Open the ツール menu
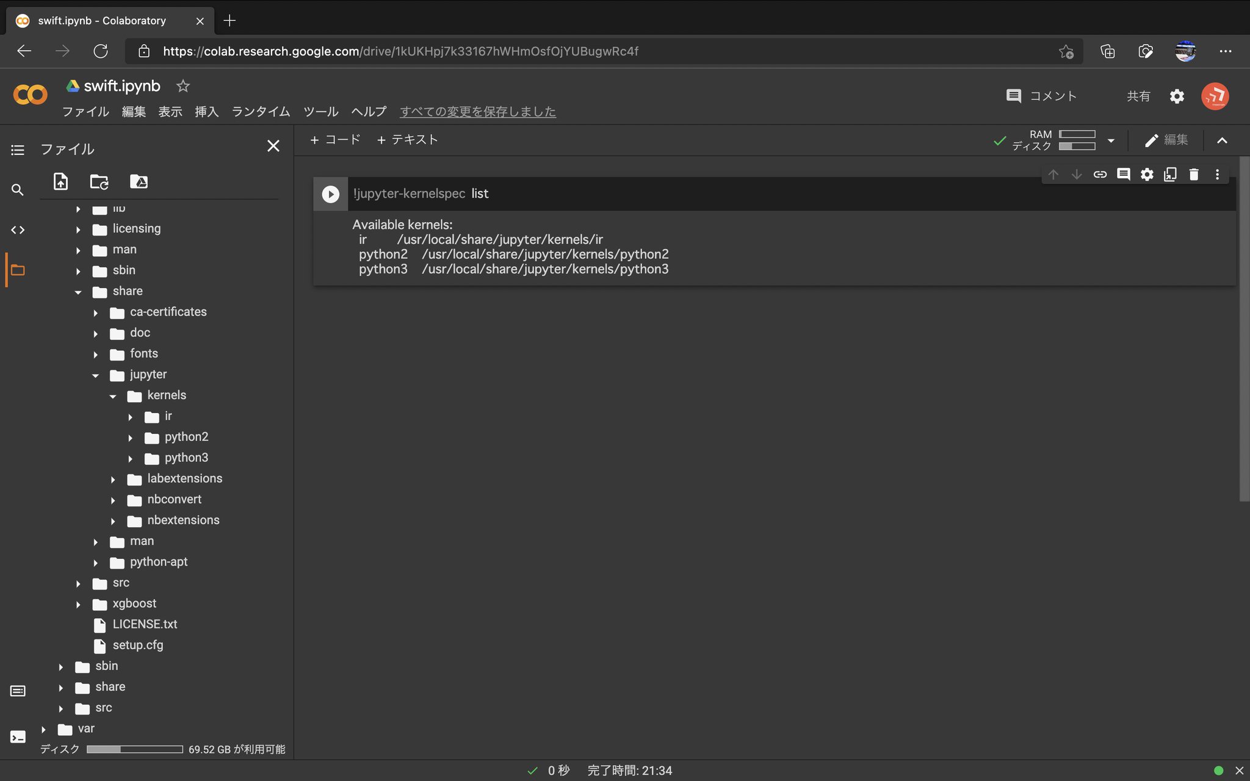 coord(320,112)
